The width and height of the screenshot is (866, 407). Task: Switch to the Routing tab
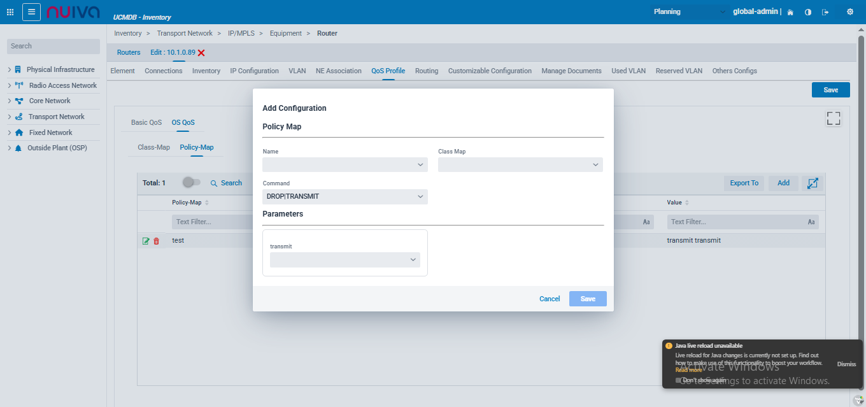pos(426,71)
